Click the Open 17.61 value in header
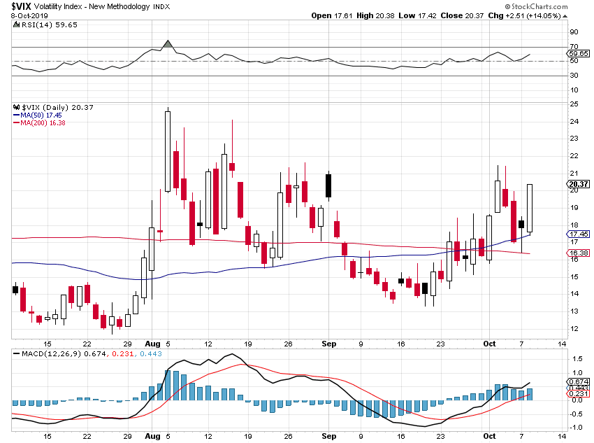Screen dimensions: 594x443 click(332, 15)
